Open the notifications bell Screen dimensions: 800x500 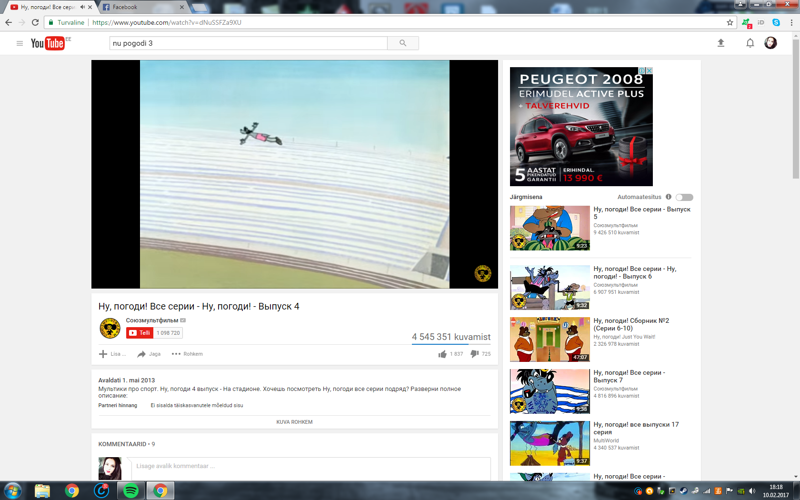[x=750, y=43]
